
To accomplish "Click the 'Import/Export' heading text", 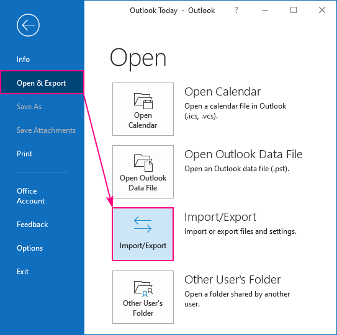I will click(220, 217).
